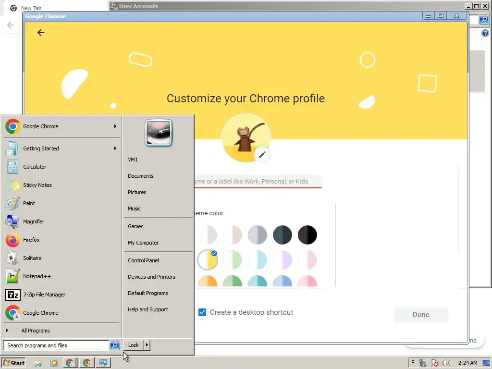Open Solitaire from Start menu

(62, 258)
